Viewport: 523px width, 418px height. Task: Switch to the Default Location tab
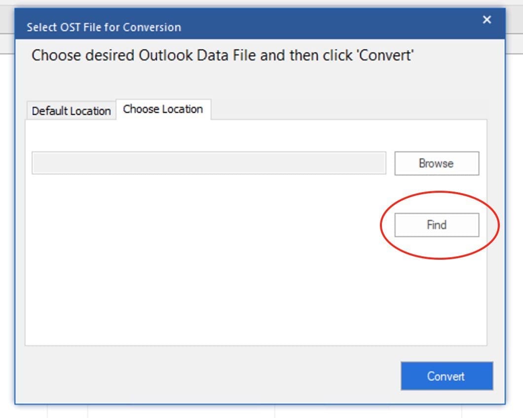point(71,111)
